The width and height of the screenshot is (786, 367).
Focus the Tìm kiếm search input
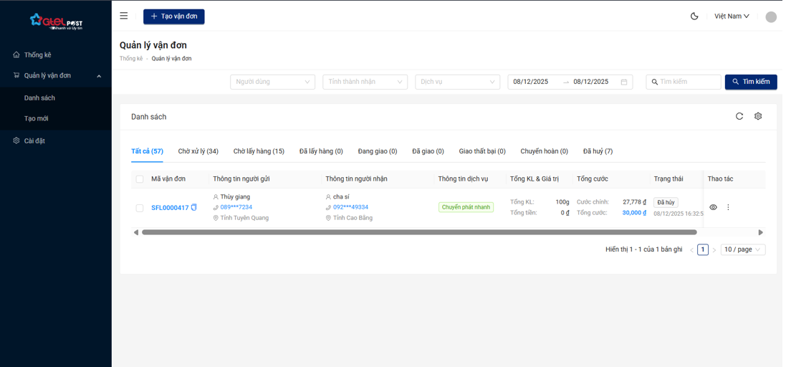tap(688, 82)
